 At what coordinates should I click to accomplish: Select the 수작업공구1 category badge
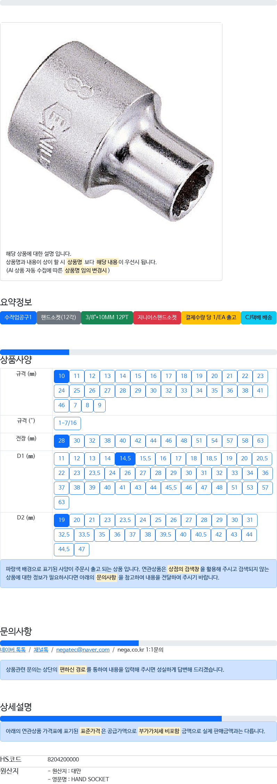tap(18, 317)
